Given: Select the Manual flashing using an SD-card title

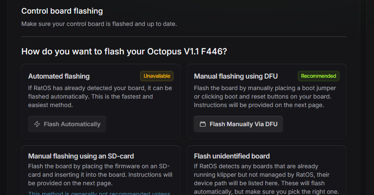Looking at the screenshot, I should 81,156.
